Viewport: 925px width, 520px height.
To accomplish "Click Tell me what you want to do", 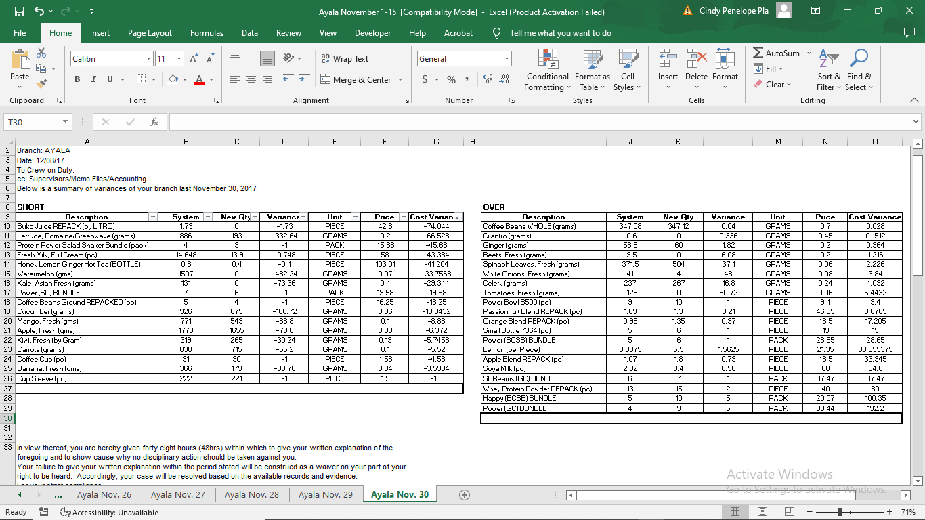I will point(560,33).
